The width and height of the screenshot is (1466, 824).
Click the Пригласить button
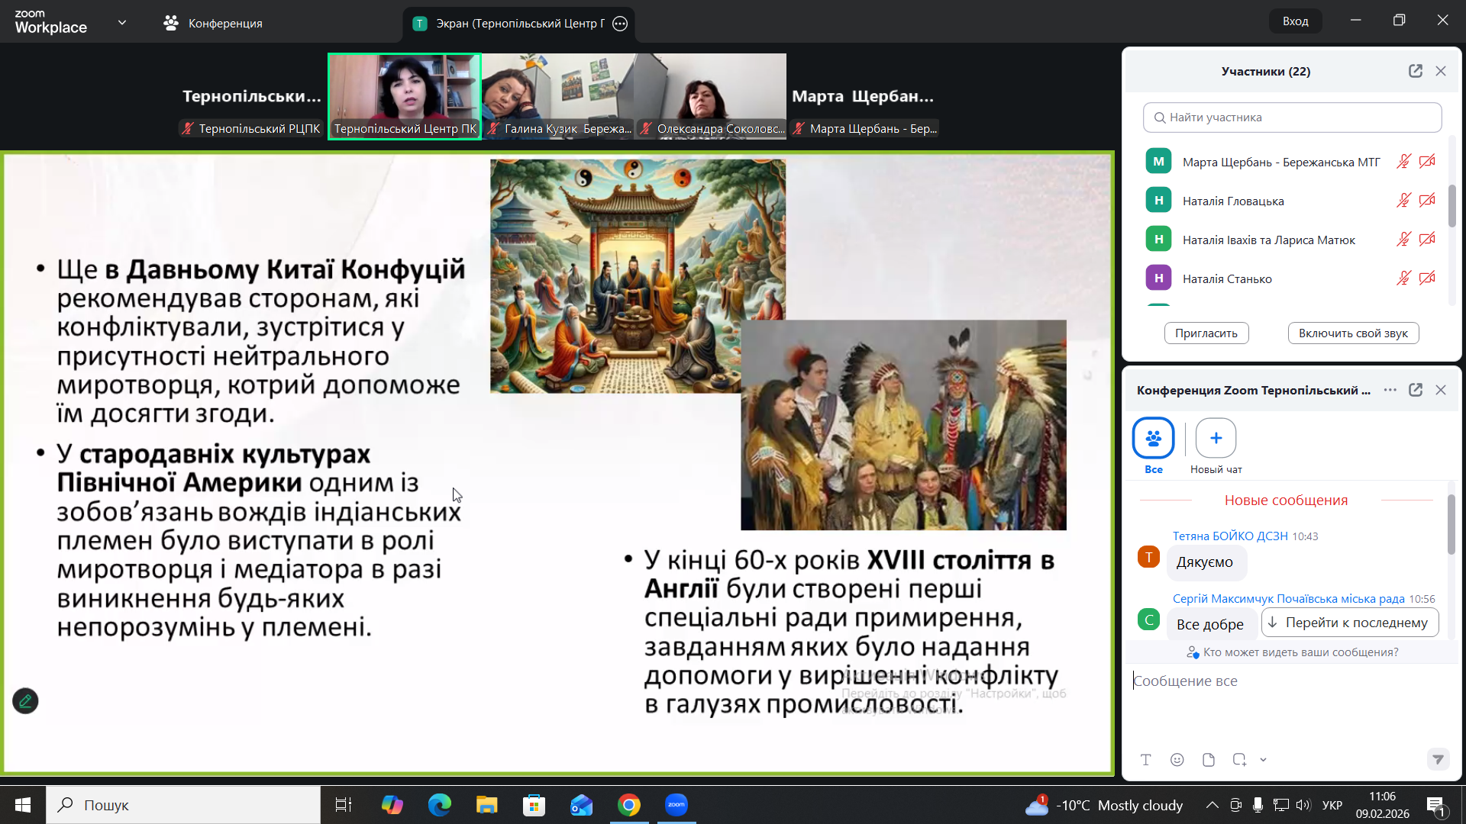click(1206, 333)
